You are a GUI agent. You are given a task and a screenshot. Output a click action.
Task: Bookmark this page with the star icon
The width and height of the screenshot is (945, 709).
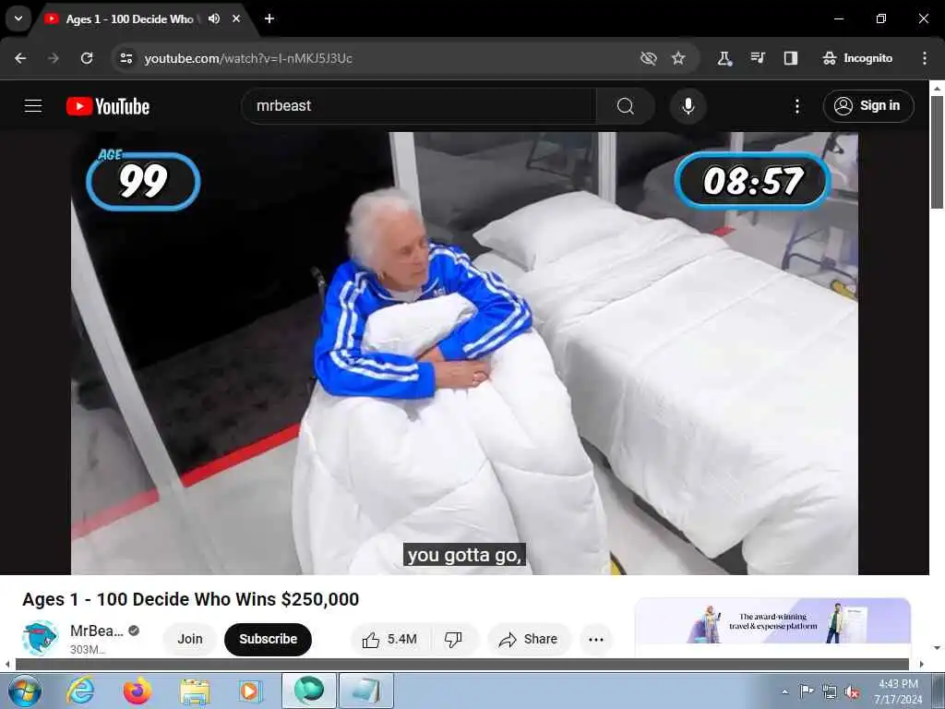point(678,58)
